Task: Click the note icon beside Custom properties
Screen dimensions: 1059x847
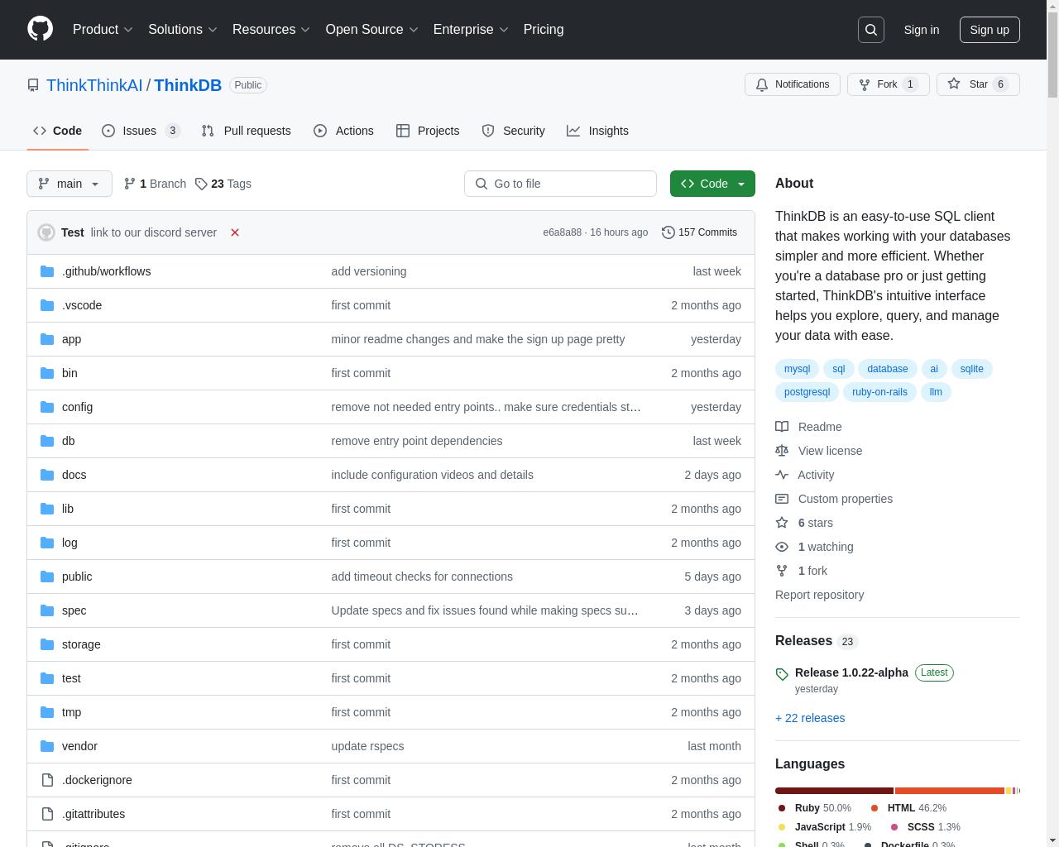Action: point(782,499)
